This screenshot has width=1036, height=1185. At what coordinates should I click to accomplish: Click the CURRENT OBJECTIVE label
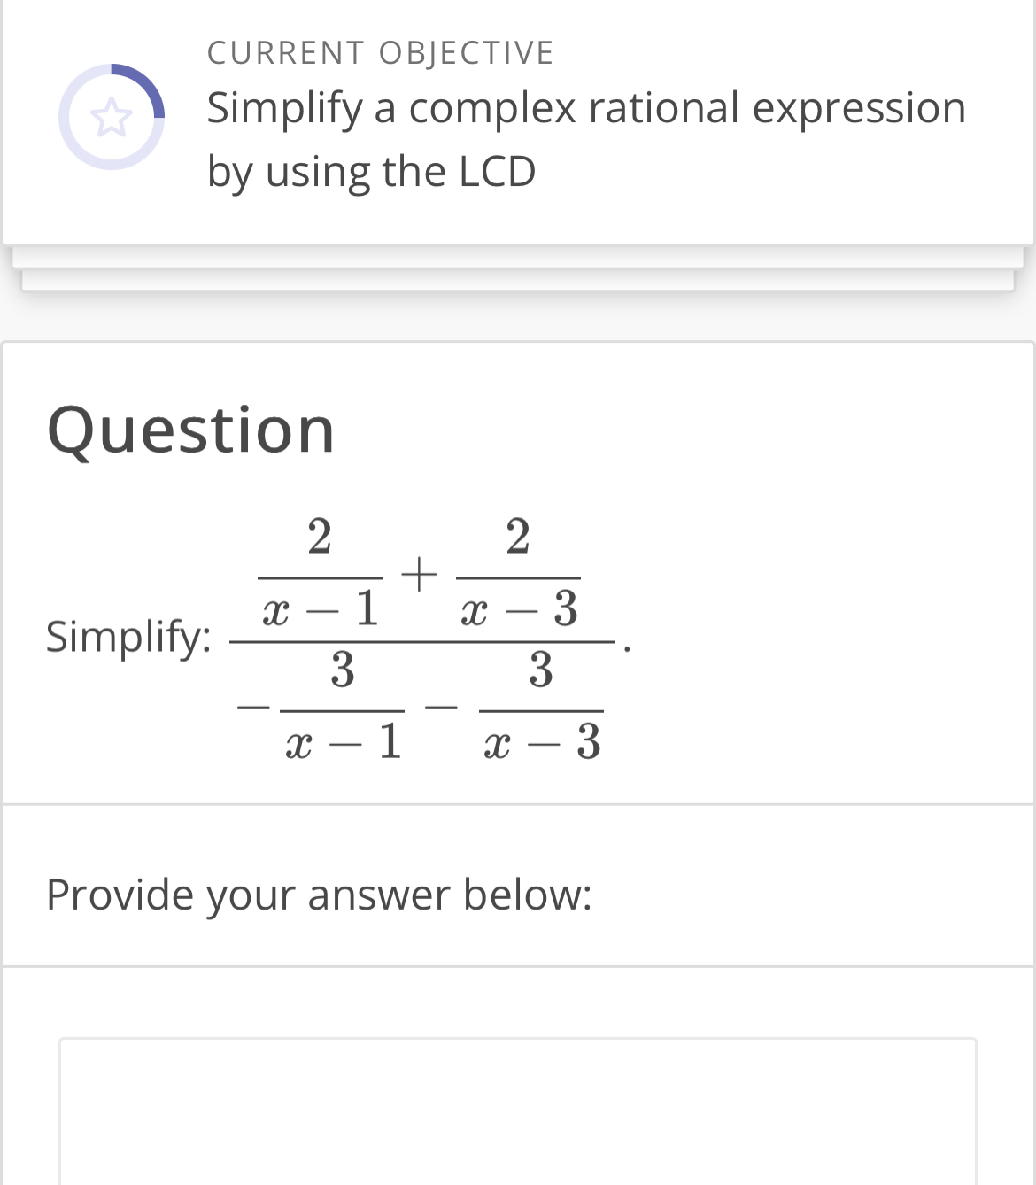[380, 51]
